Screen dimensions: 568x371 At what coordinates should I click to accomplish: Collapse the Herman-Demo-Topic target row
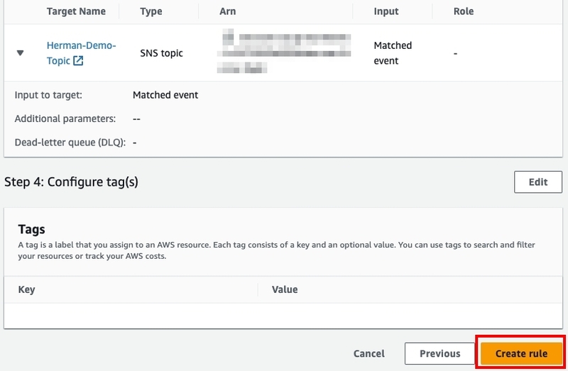pos(21,53)
